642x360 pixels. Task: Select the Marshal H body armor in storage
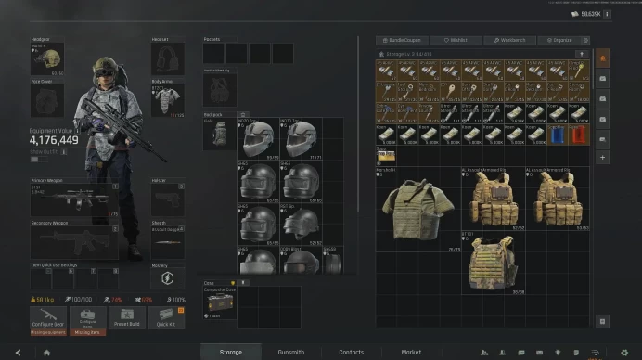418,210
